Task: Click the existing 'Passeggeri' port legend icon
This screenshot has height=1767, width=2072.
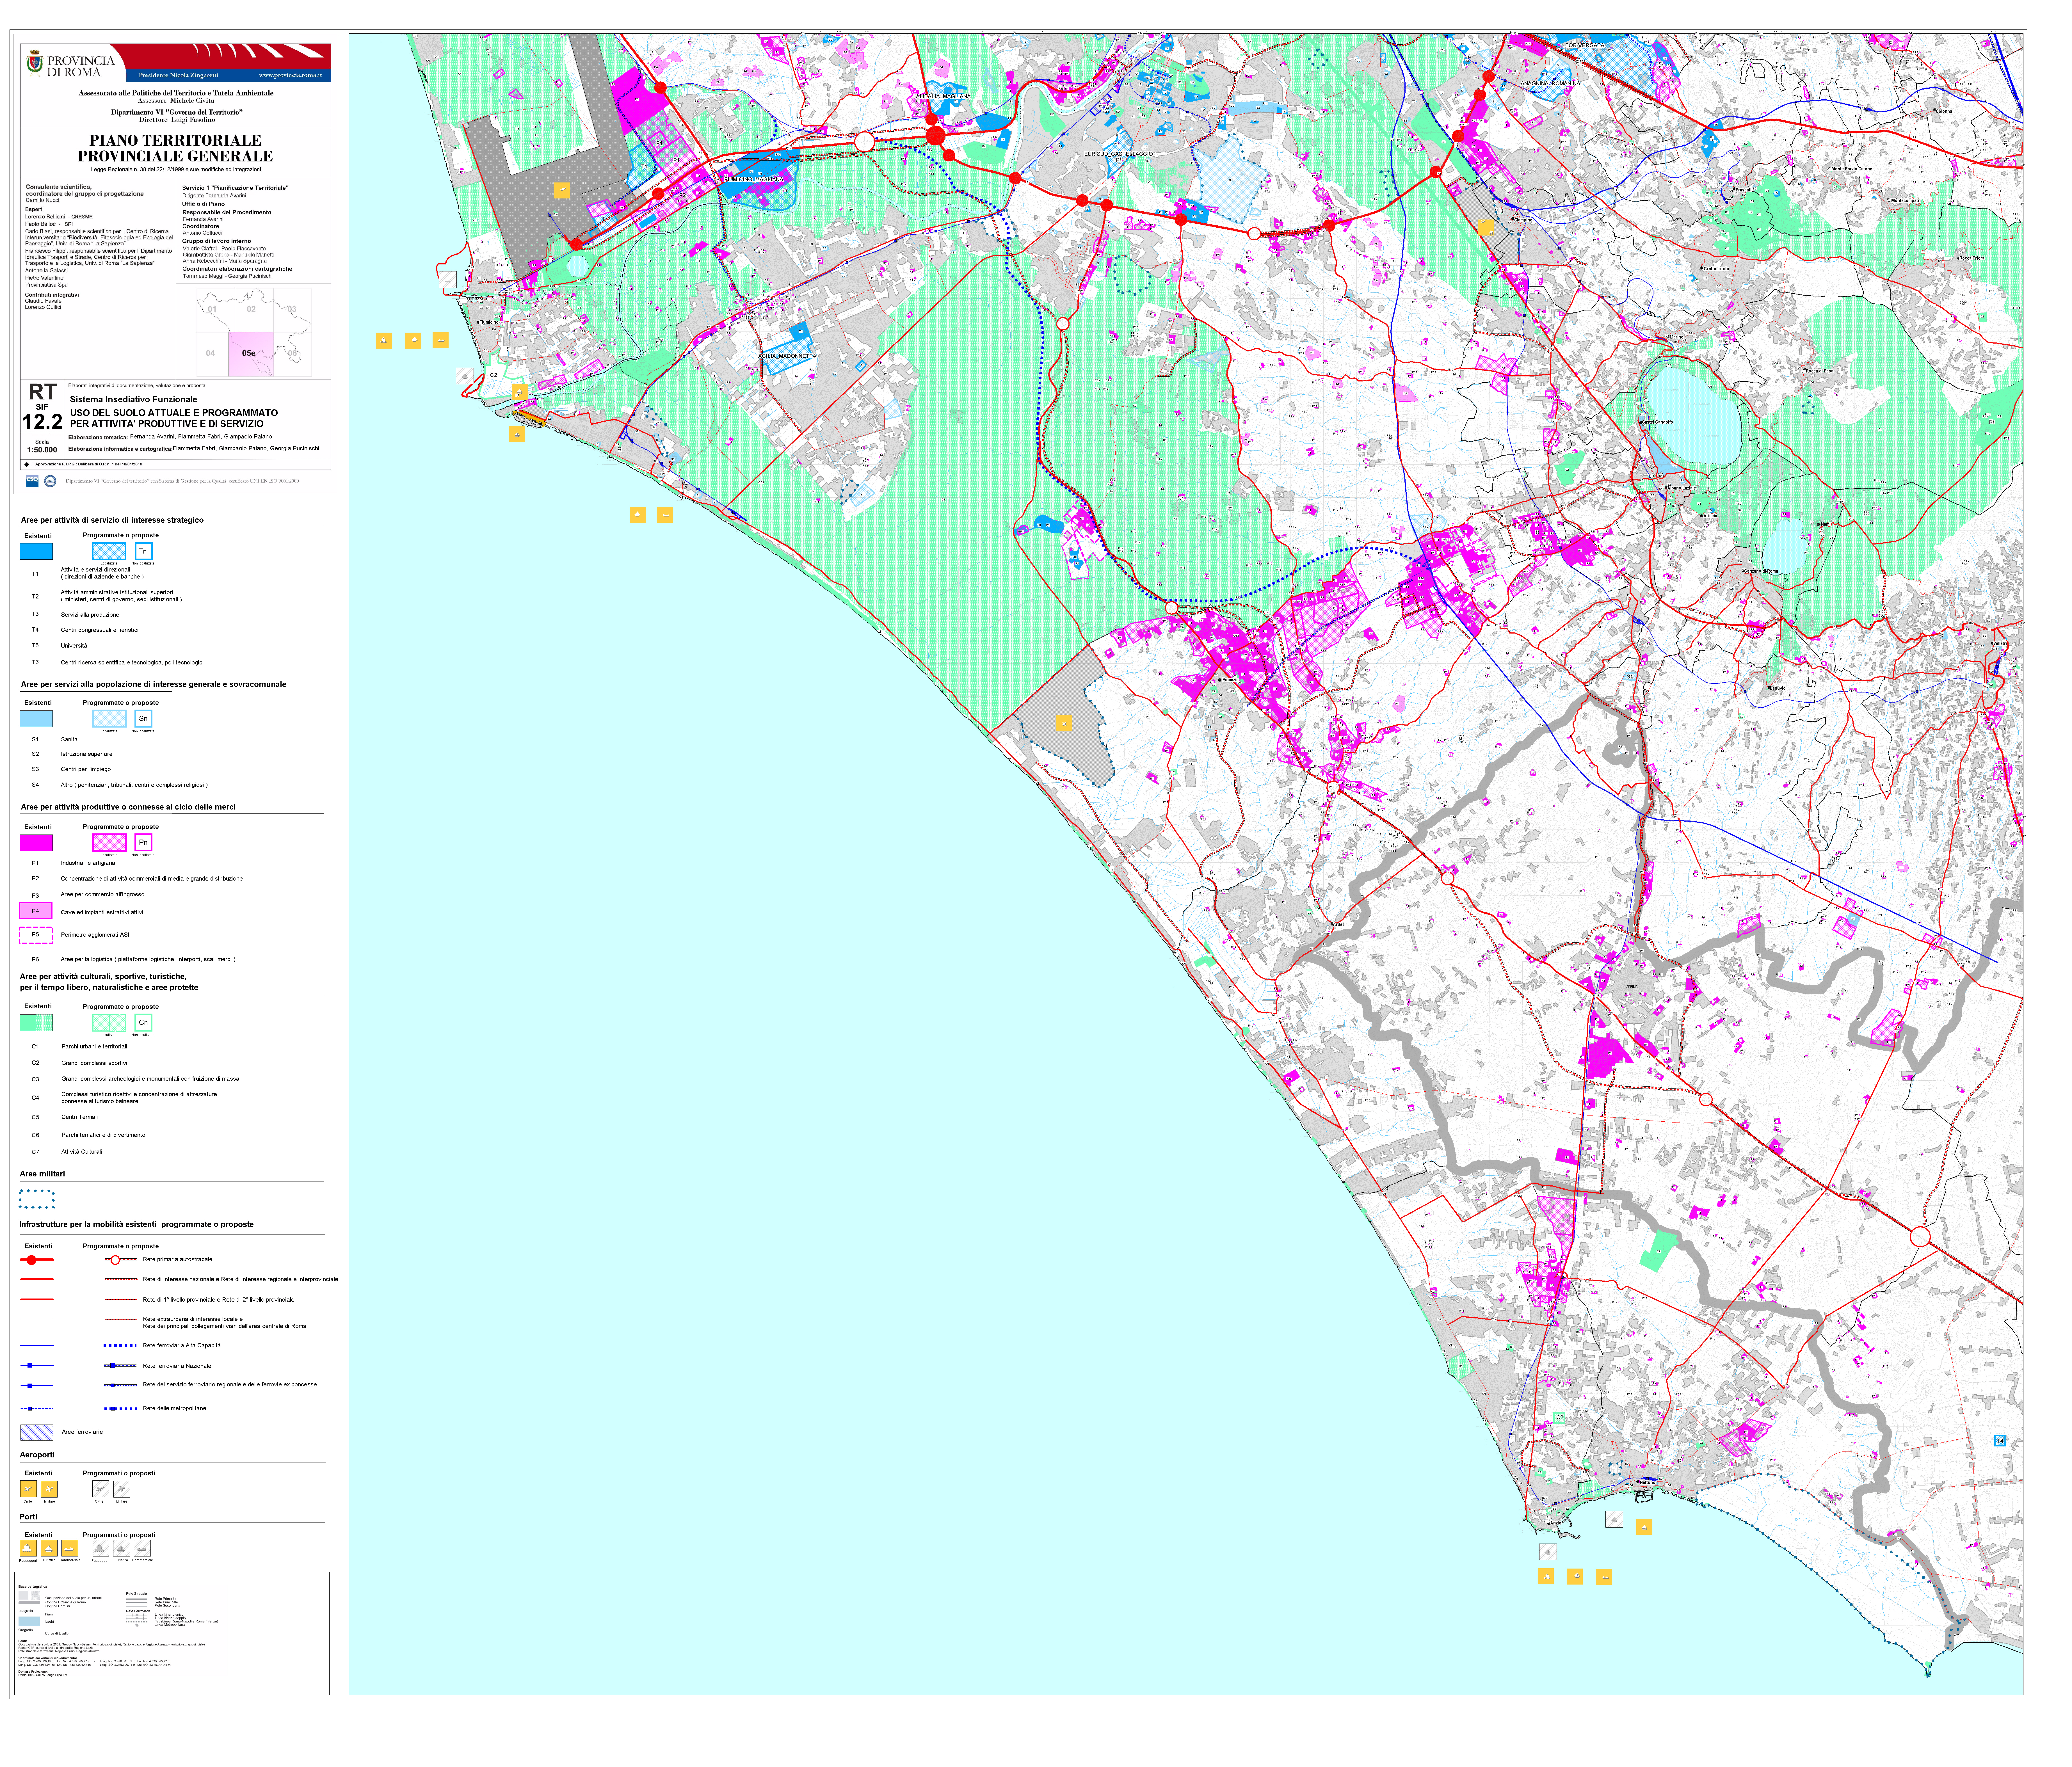Action: point(28,1548)
